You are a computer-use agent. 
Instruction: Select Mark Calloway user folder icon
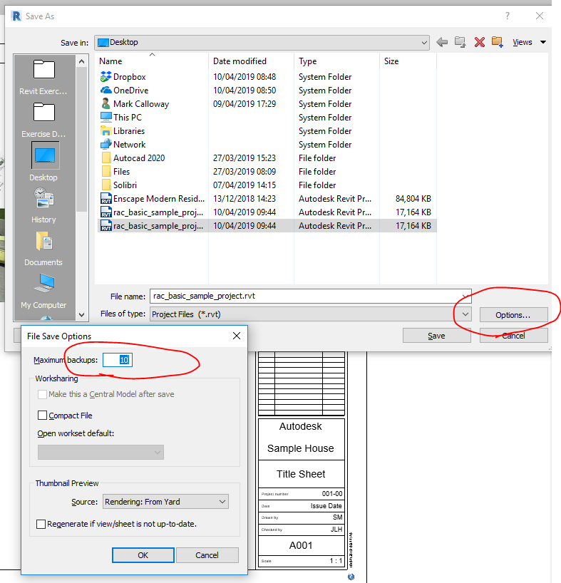point(106,104)
